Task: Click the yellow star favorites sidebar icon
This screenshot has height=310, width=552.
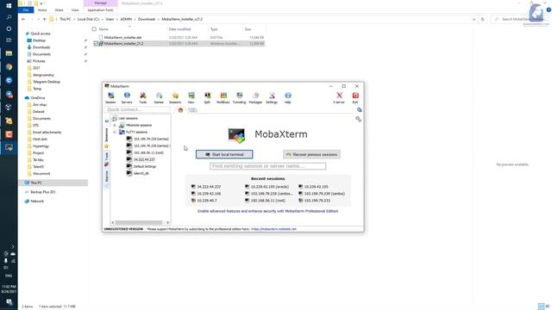Action: [x=106, y=146]
